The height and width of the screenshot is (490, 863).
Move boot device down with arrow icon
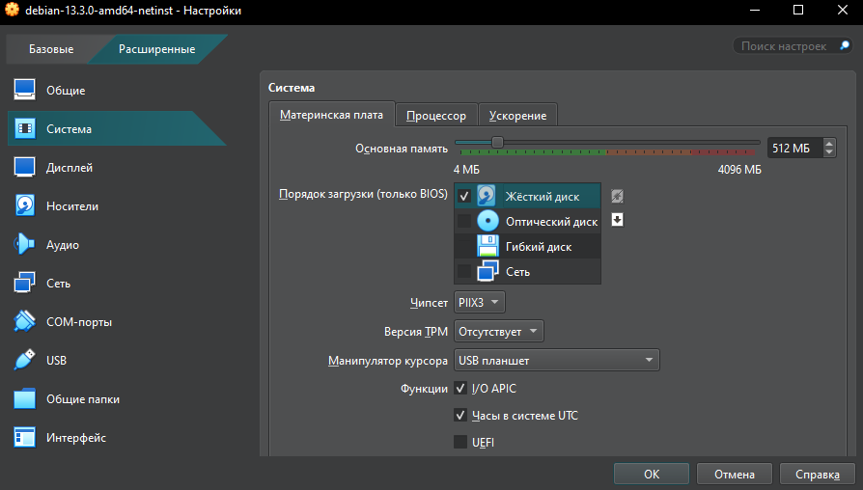618,220
